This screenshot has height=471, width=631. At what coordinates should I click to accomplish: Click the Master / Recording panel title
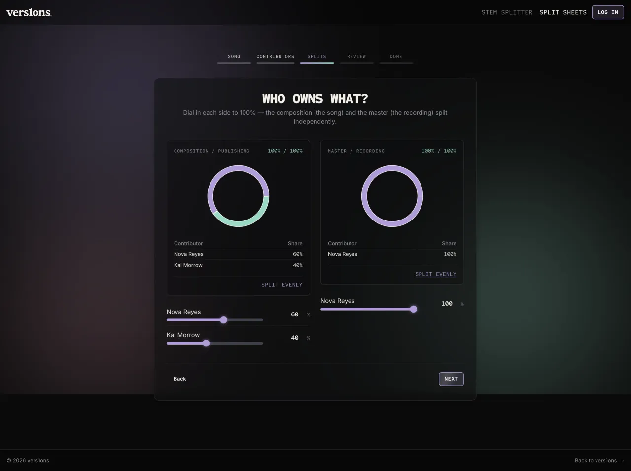[356, 151]
